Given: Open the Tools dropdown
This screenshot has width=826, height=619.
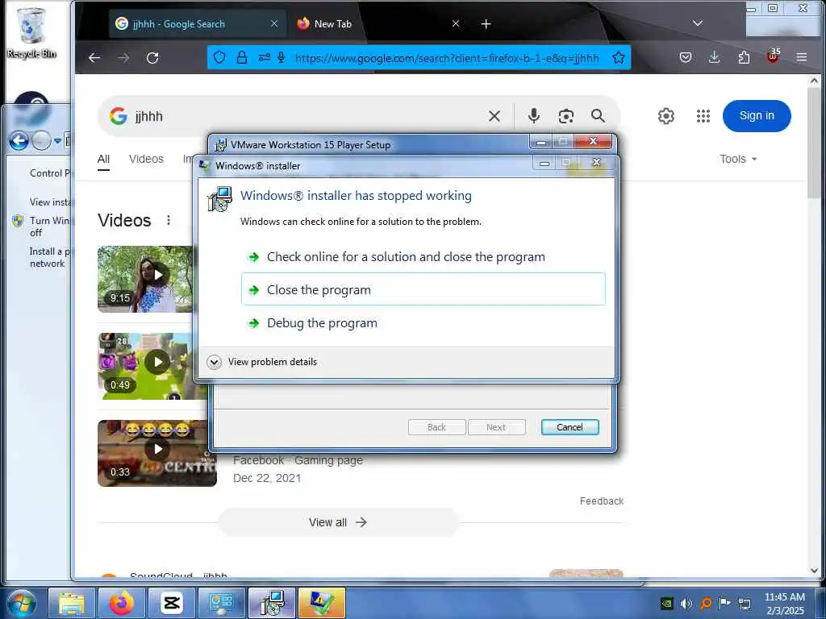Looking at the screenshot, I should click(738, 159).
